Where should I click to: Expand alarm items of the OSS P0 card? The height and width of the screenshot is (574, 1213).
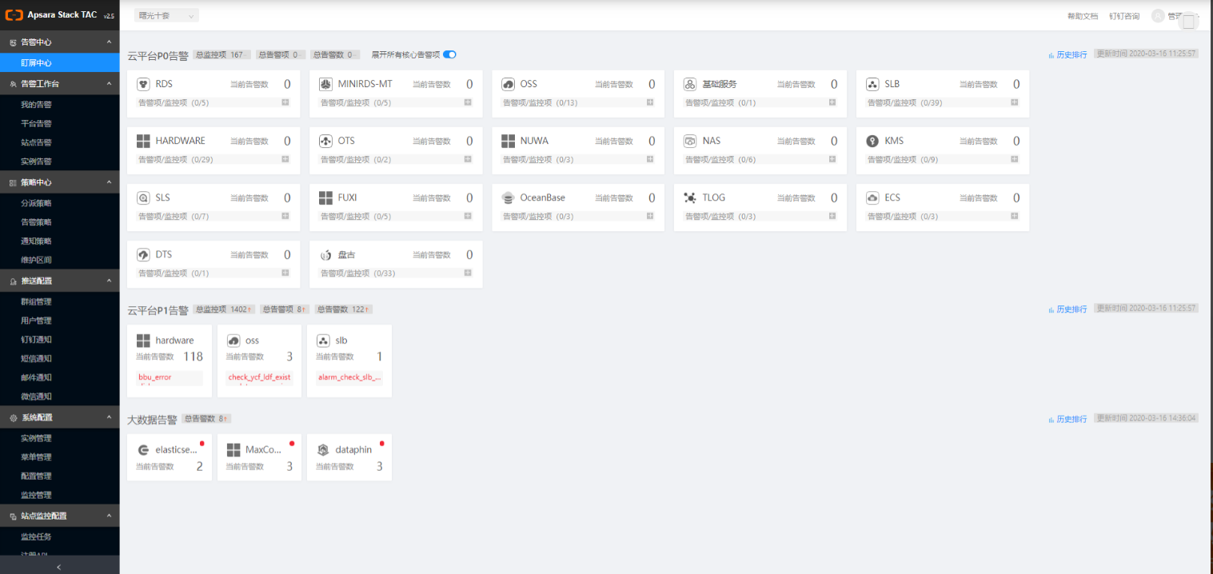(x=650, y=102)
